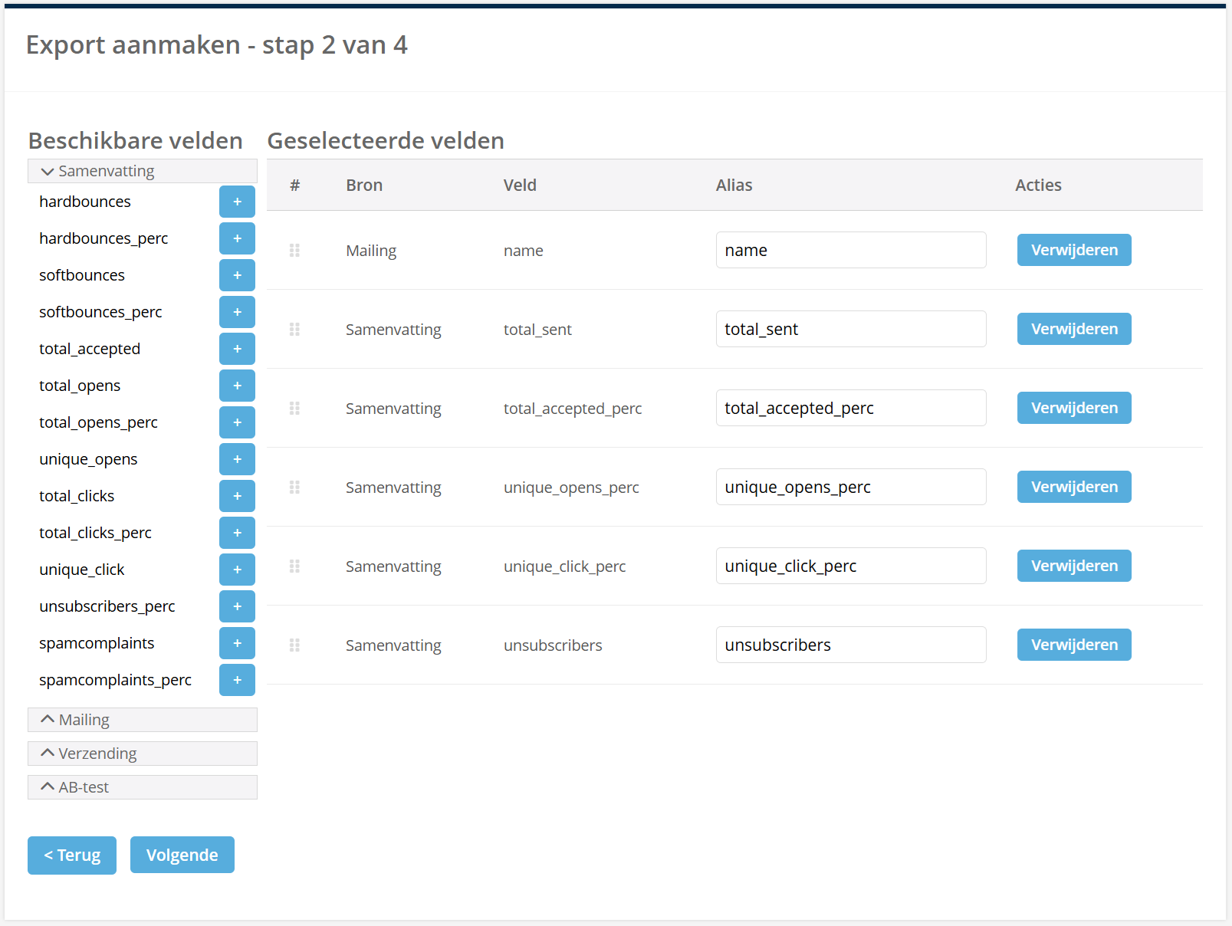Focus the name alias text field

(x=850, y=250)
